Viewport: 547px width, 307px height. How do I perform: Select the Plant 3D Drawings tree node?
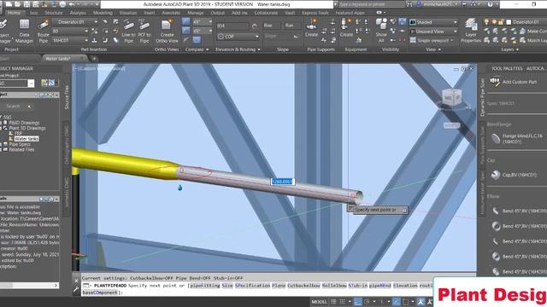click(x=27, y=128)
